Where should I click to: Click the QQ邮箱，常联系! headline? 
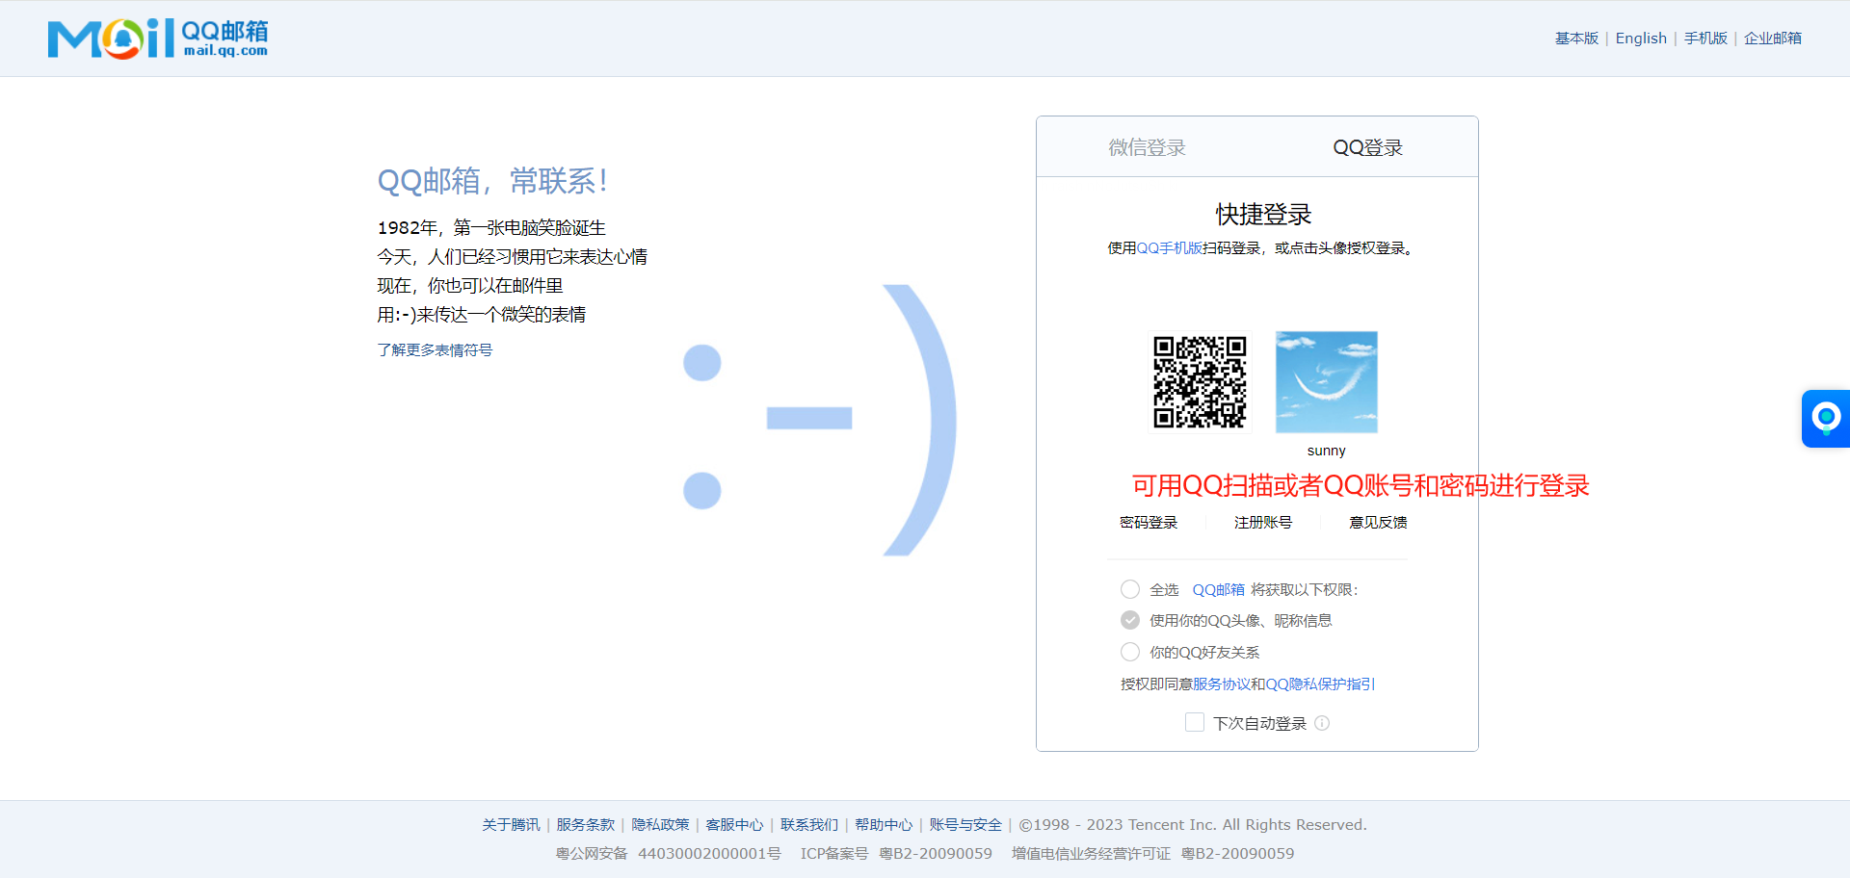click(492, 180)
